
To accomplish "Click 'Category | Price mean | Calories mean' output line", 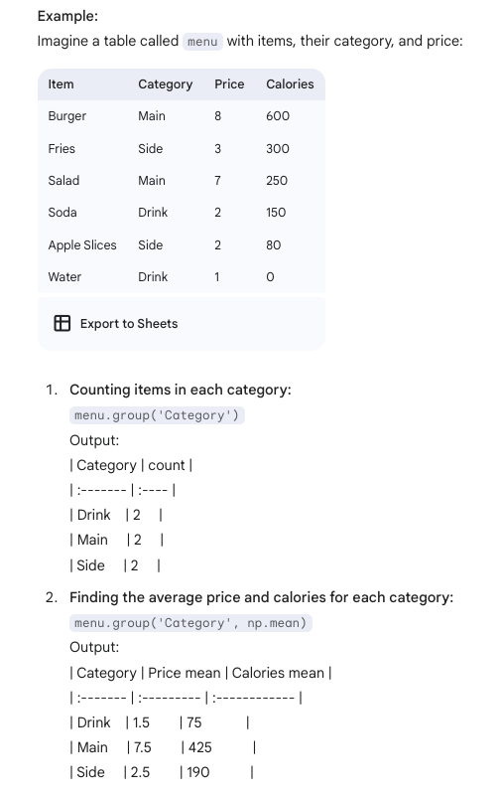I will (200, 673).
